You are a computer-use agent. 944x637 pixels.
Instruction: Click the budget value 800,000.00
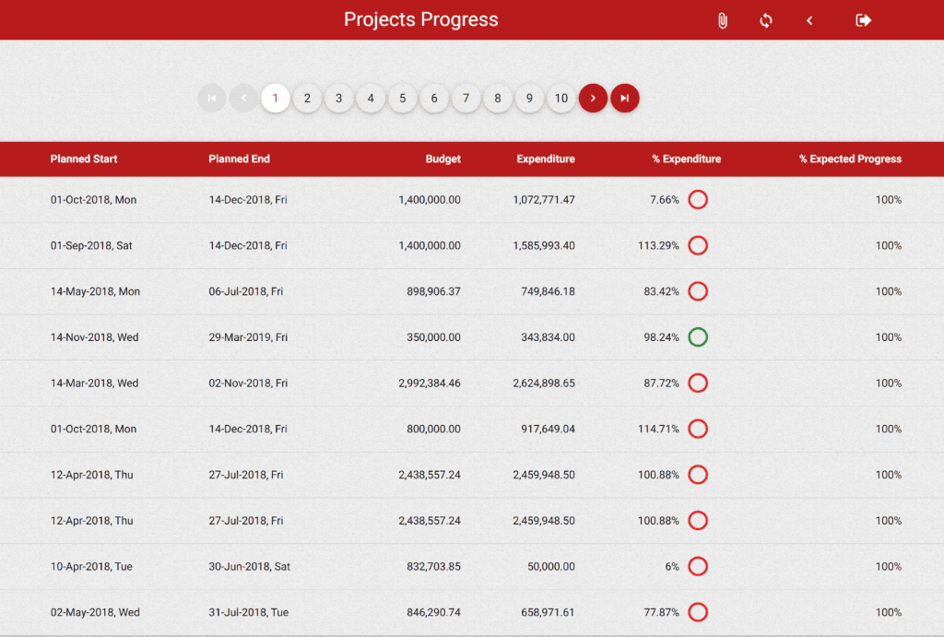(x=433, y=429)
